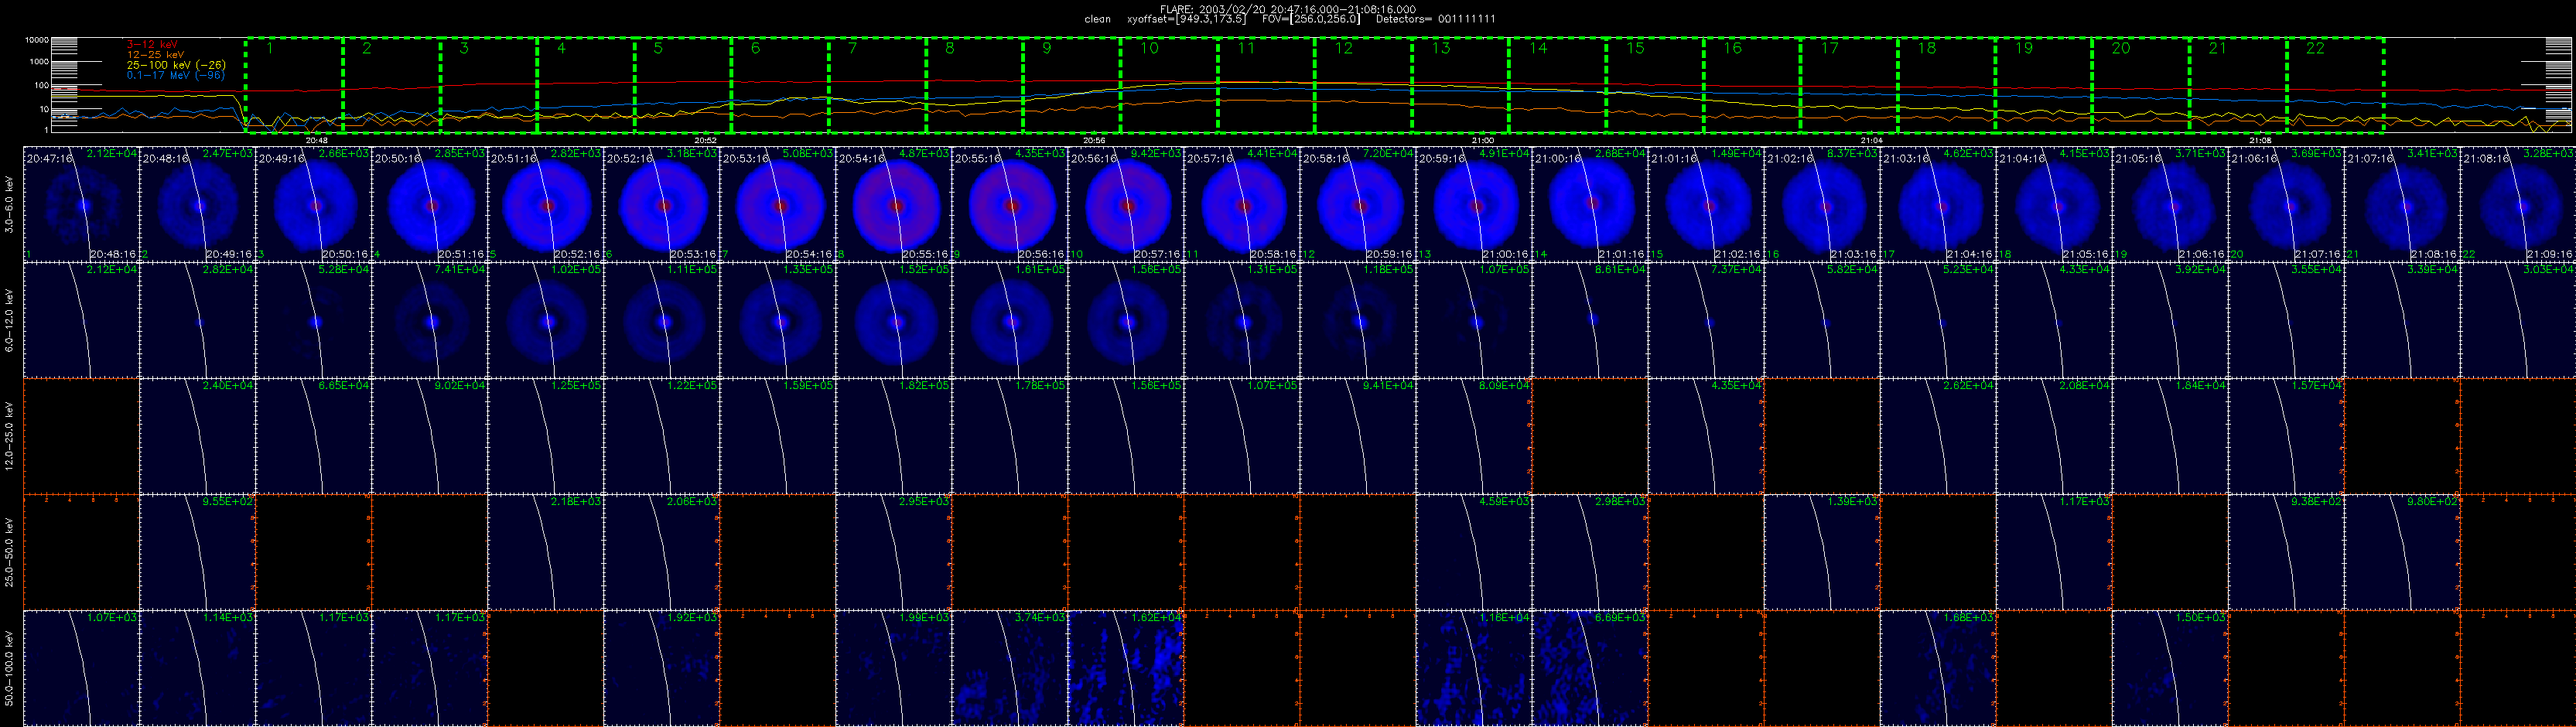Open the 6.0-12.0 keV image labeled 1.18E+05

(1358, 320)
